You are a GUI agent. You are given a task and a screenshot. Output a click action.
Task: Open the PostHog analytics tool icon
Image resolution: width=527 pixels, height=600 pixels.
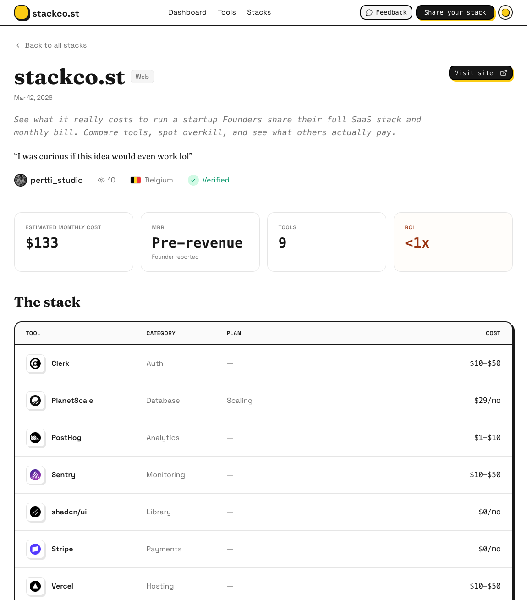click(35, 438)
